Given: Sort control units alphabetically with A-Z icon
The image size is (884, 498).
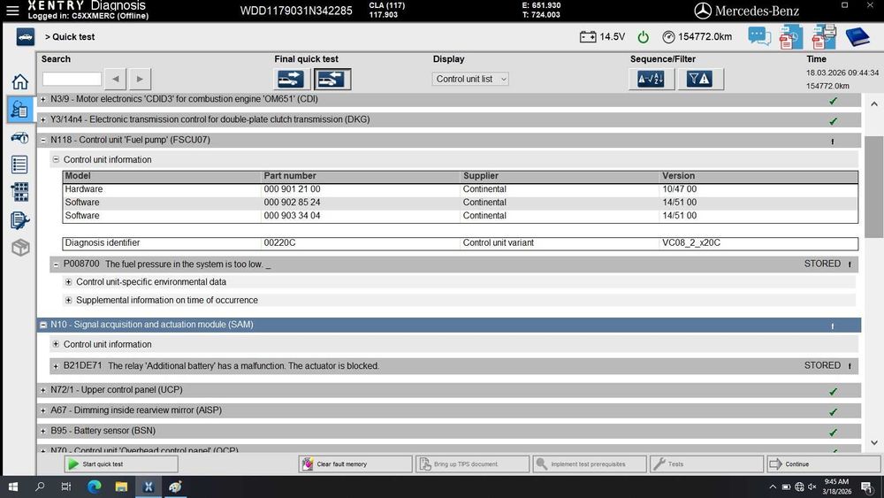Looking at the screenshot, I should [x=652, y=79].
